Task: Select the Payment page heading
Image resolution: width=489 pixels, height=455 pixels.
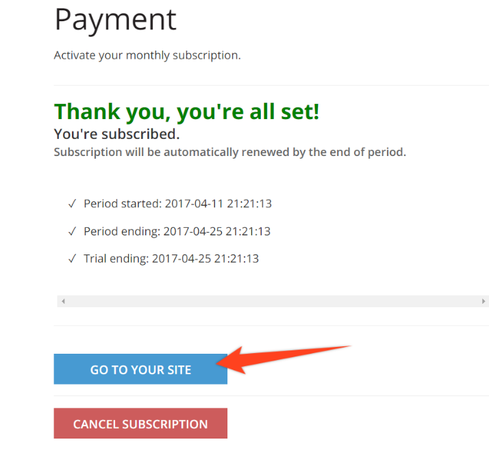Action: (115, 20)
